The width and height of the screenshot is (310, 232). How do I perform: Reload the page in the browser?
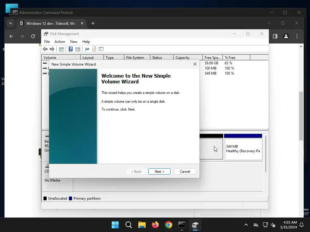(33, 36)
